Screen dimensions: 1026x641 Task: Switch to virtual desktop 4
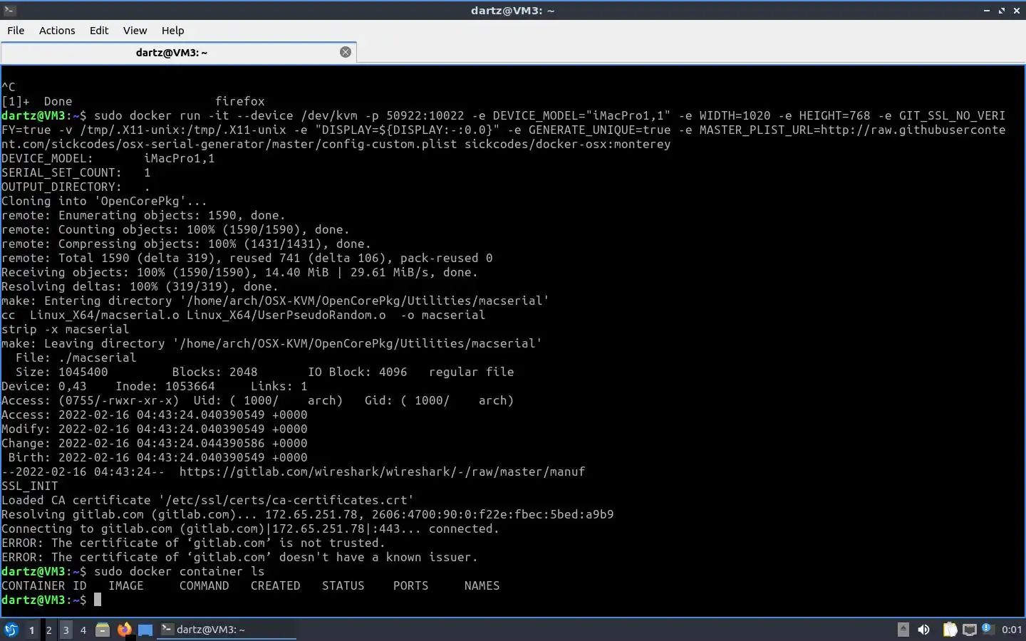point(83,630)
